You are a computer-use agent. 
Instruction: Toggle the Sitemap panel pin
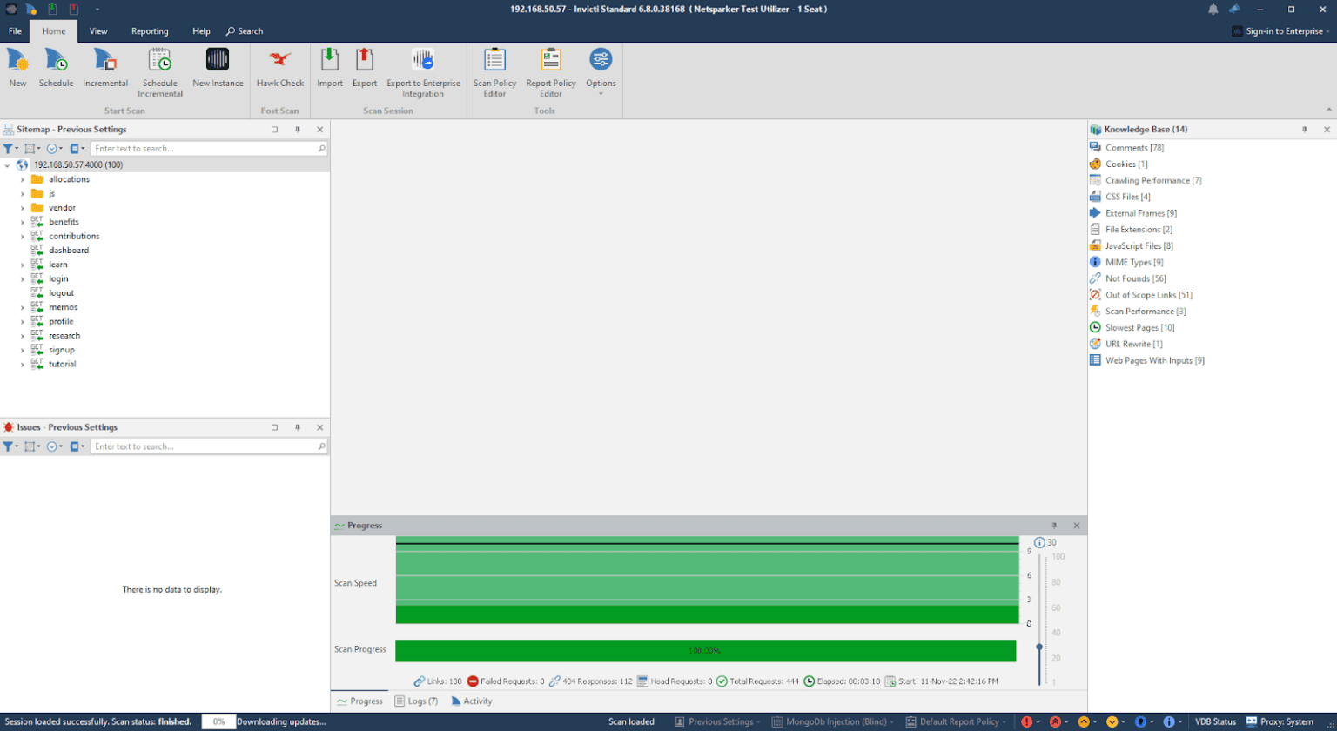297,128
